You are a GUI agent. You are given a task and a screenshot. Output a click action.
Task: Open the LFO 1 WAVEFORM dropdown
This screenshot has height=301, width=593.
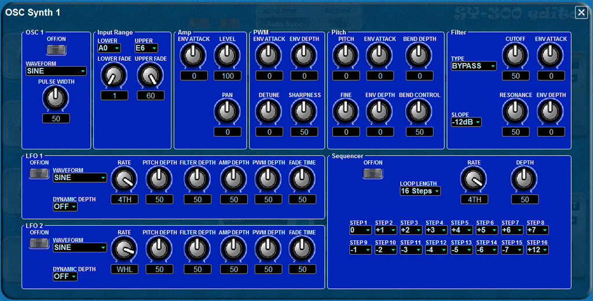(80, 178)
